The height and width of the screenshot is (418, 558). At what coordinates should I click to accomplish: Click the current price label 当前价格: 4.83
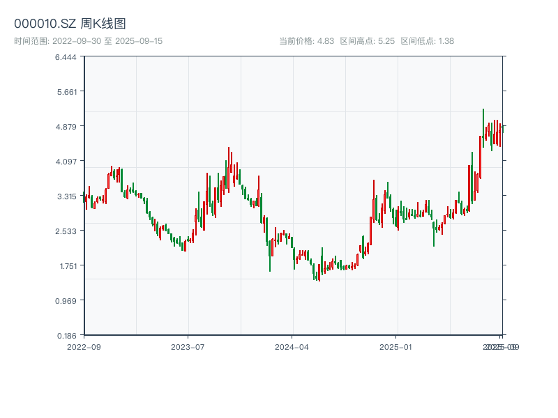coord(306,41)
